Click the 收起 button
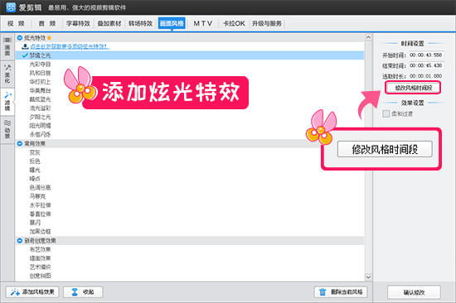This screenshot has width=456, height=303. [x=83, y=292]
